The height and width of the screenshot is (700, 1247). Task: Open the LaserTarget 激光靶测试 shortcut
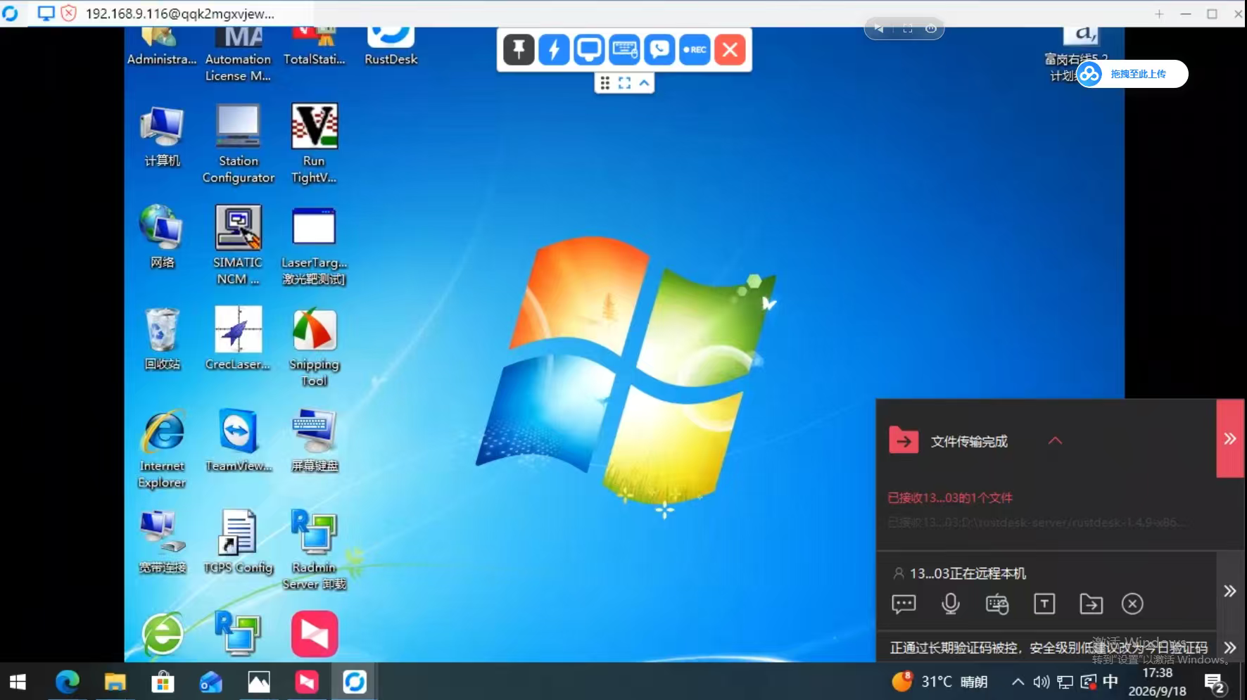[314, 246]
